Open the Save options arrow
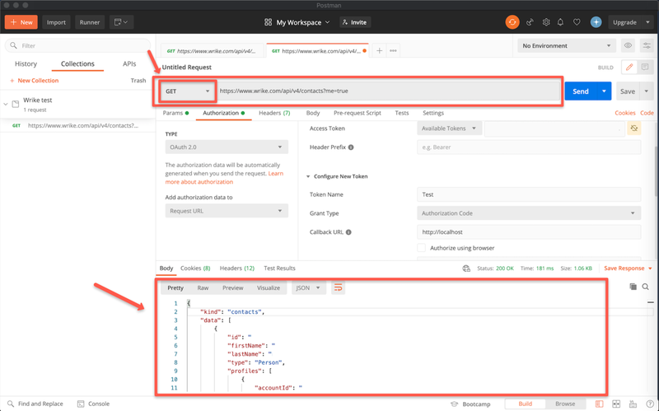Viewport: 659px width, 411px height. pyautogui.click(x=647, y=91)
